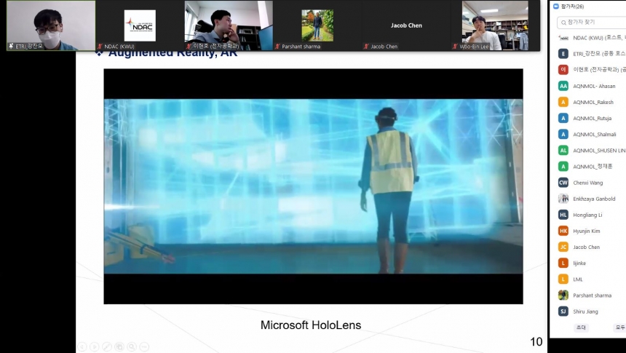Click the blue 'A' avatar for AQNMOL_Rutuja
Screen dimensions: 626x353
pyautogui.click(x=563, y=118)
